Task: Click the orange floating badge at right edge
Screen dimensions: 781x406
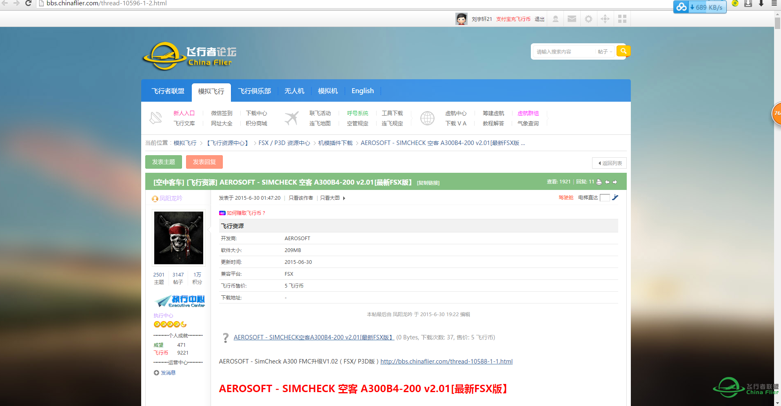Action: pos(777,114)
